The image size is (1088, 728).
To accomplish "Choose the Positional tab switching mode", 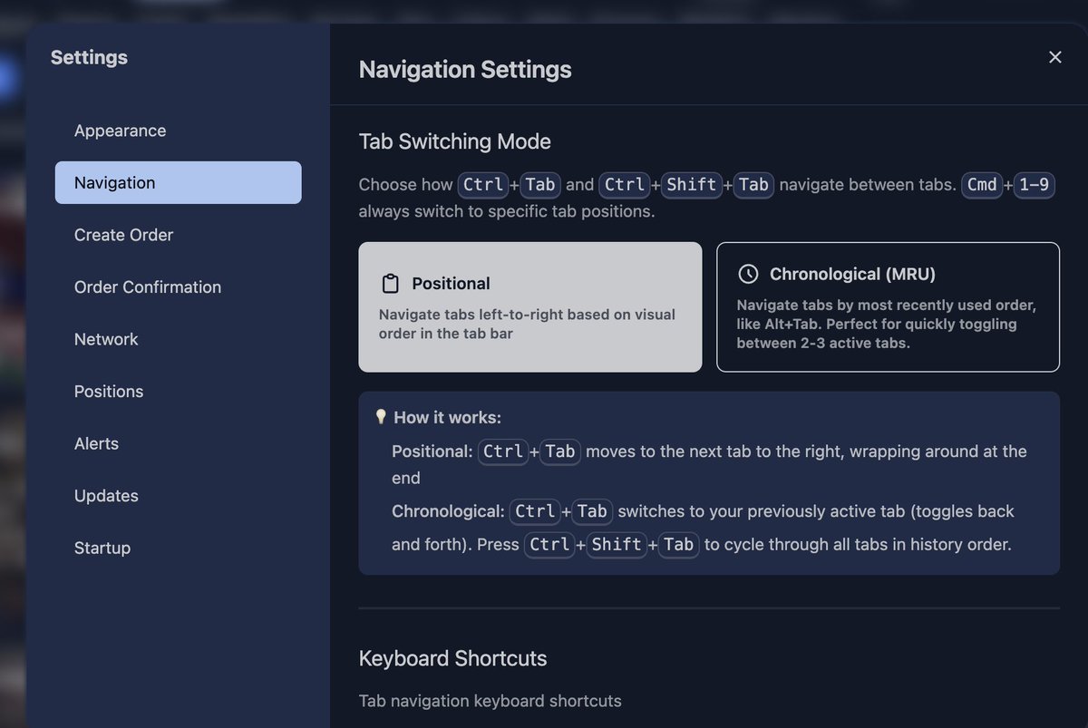I will click(x=530, y=306).
